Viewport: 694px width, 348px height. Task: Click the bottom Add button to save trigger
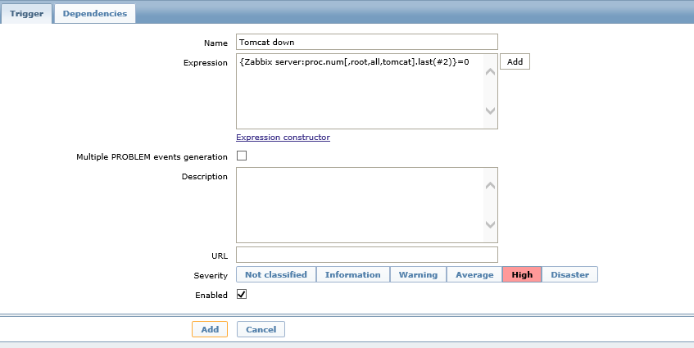[x=210, y=329]
